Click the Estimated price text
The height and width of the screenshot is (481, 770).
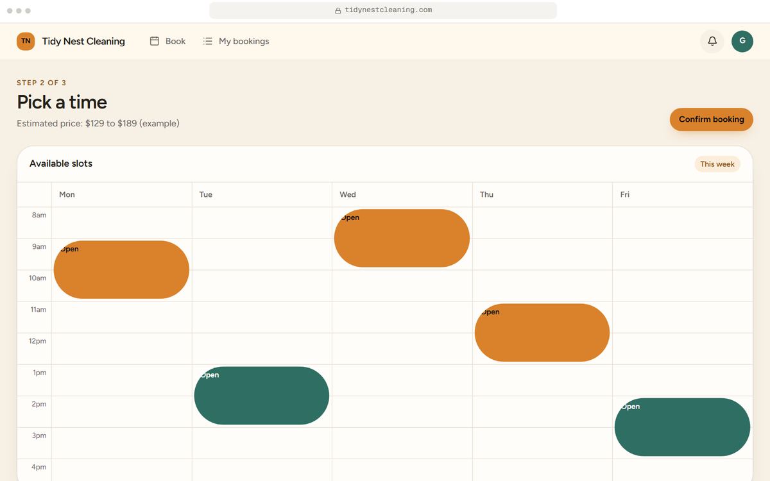coord(98,123)
